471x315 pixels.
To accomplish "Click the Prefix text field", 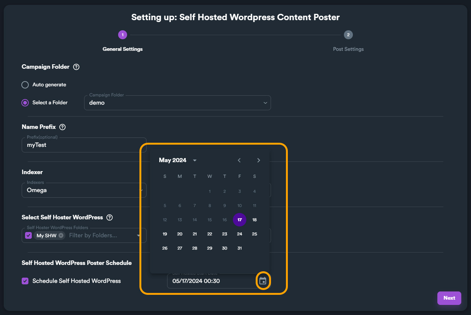I will 84,145.
